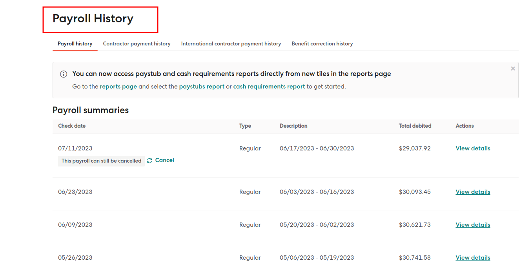Click the Check date column header

[72, 126]
